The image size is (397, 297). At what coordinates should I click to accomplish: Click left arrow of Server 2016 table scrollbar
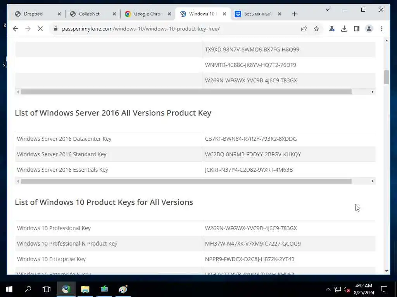18,181
